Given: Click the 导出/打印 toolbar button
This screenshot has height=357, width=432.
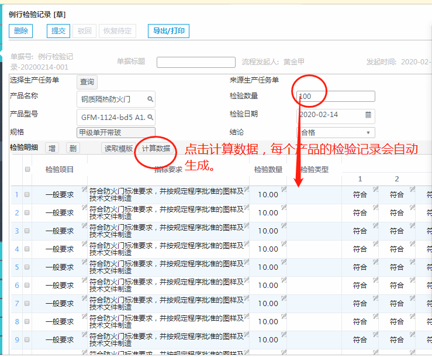Looking at the screenshot, I should click(168, 31).
